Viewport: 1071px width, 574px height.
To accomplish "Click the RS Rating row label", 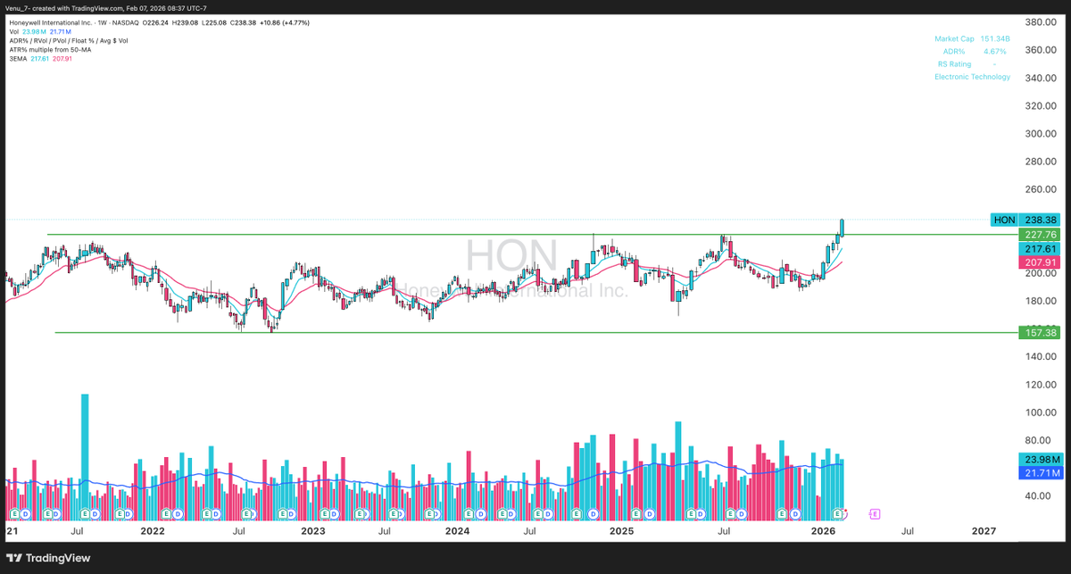I will [x=955, y=63].
